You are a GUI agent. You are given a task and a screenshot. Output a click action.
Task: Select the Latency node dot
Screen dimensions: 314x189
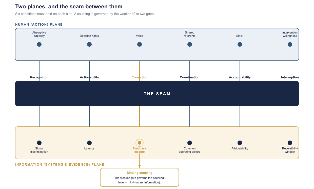89,143
